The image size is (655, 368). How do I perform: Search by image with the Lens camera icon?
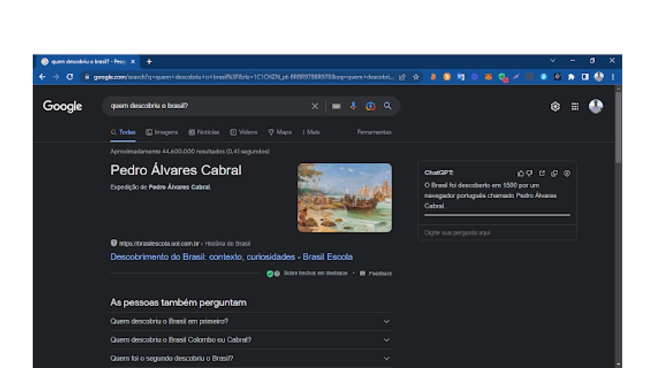[370, 107]
